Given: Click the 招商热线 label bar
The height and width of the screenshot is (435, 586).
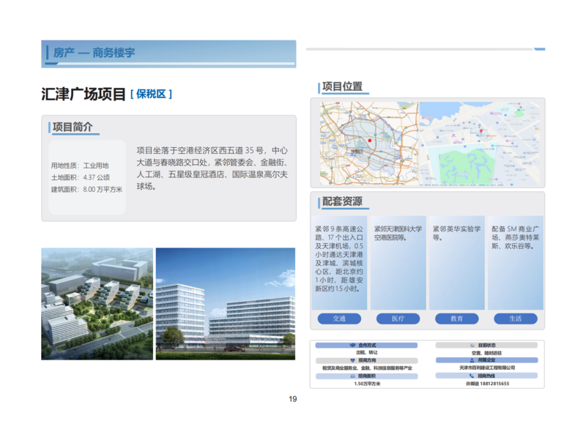Looking at the screenshot, I should click(486, 376).
